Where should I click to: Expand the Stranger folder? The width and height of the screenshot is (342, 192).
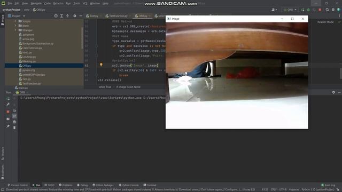tap(15, 30)
